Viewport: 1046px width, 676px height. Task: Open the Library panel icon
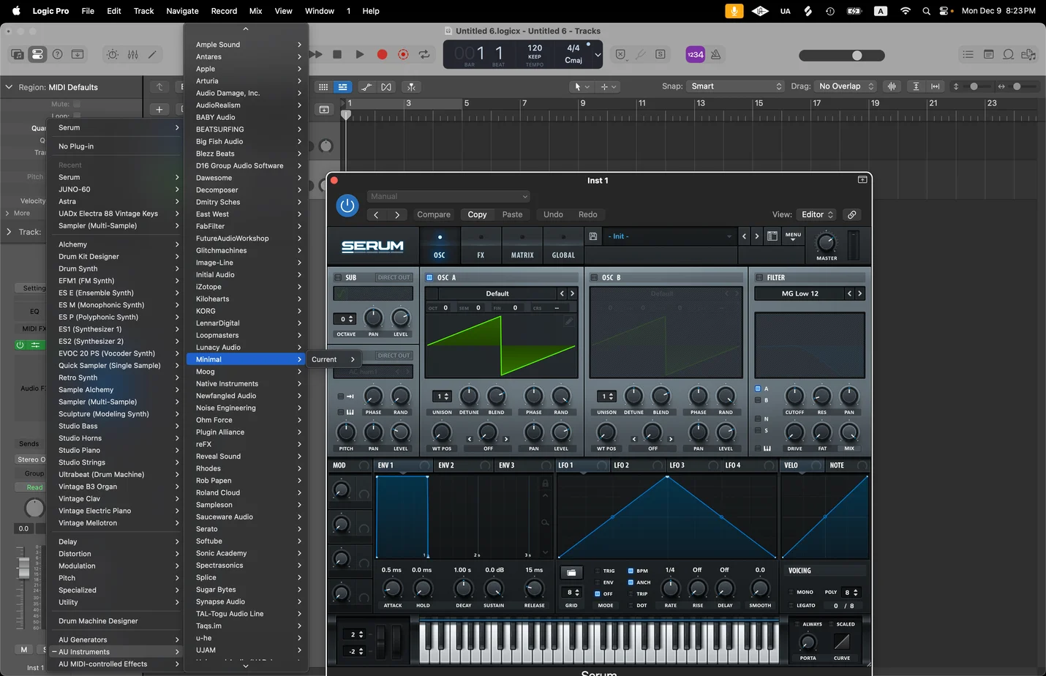(18, 55)
